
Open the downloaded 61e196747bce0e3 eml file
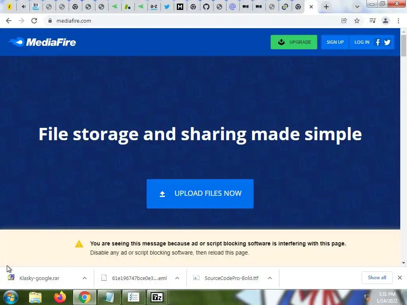(139, 278)
